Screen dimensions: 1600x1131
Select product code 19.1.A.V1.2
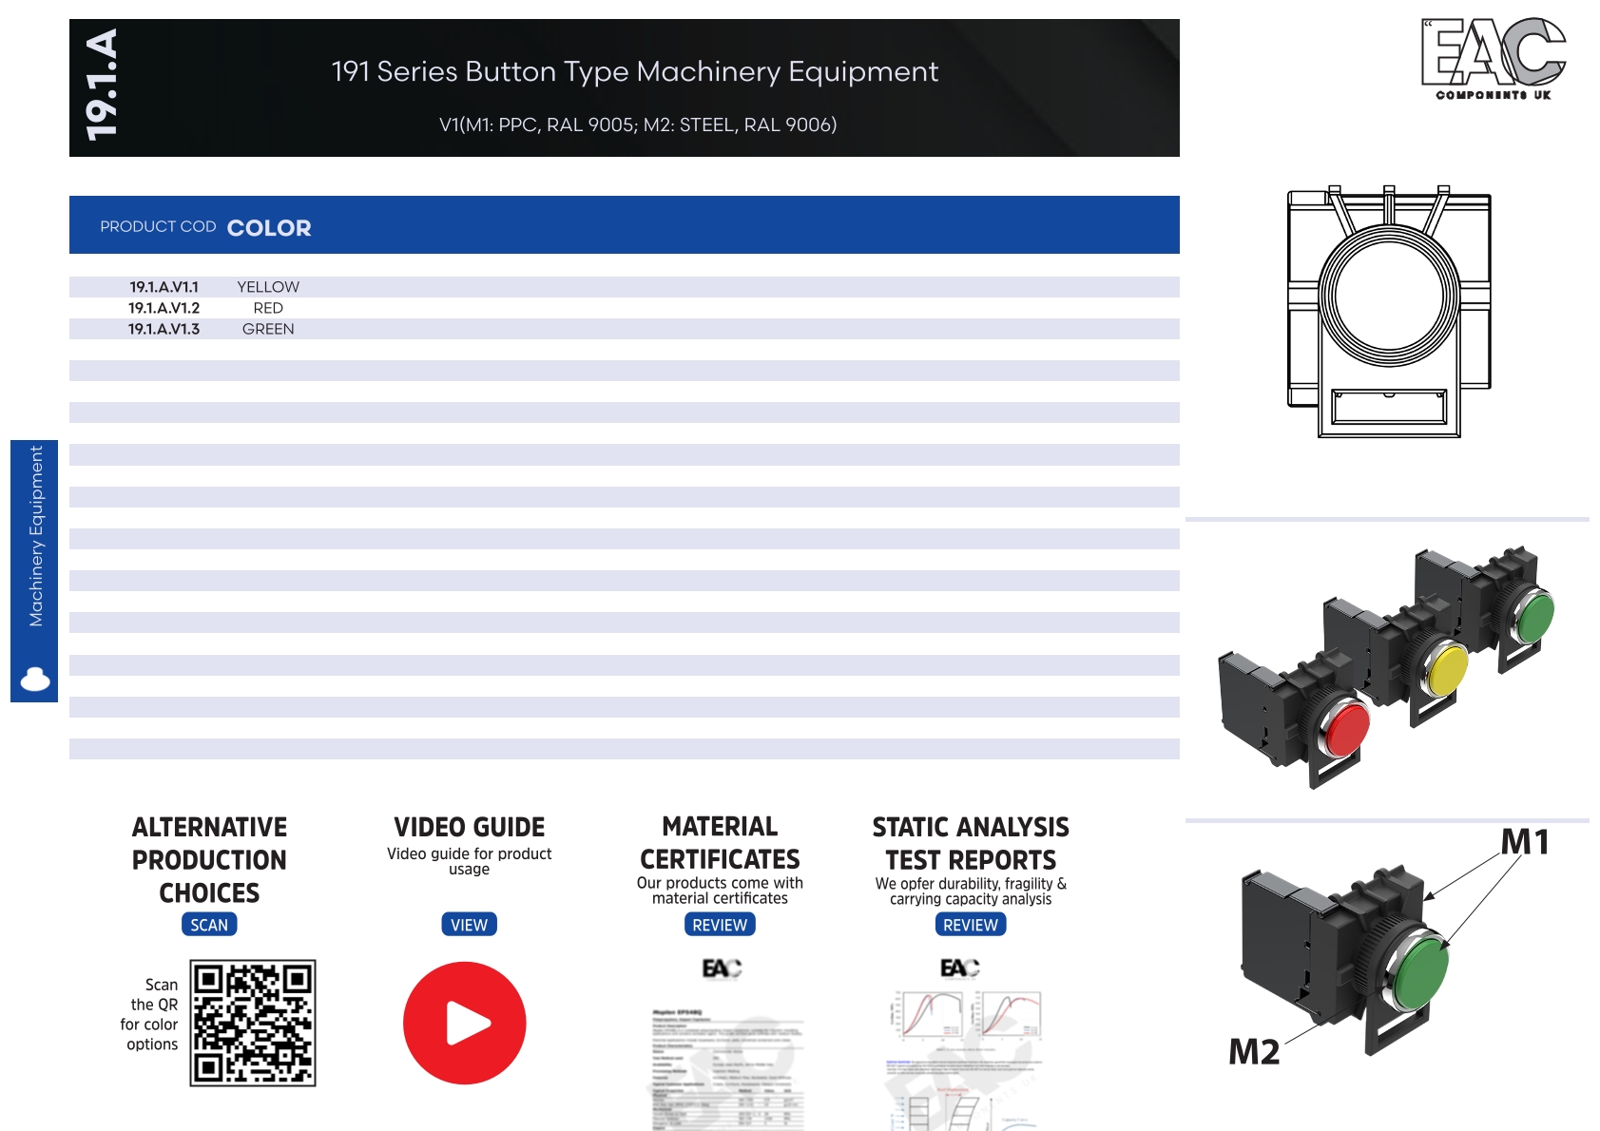pos(164,308)
